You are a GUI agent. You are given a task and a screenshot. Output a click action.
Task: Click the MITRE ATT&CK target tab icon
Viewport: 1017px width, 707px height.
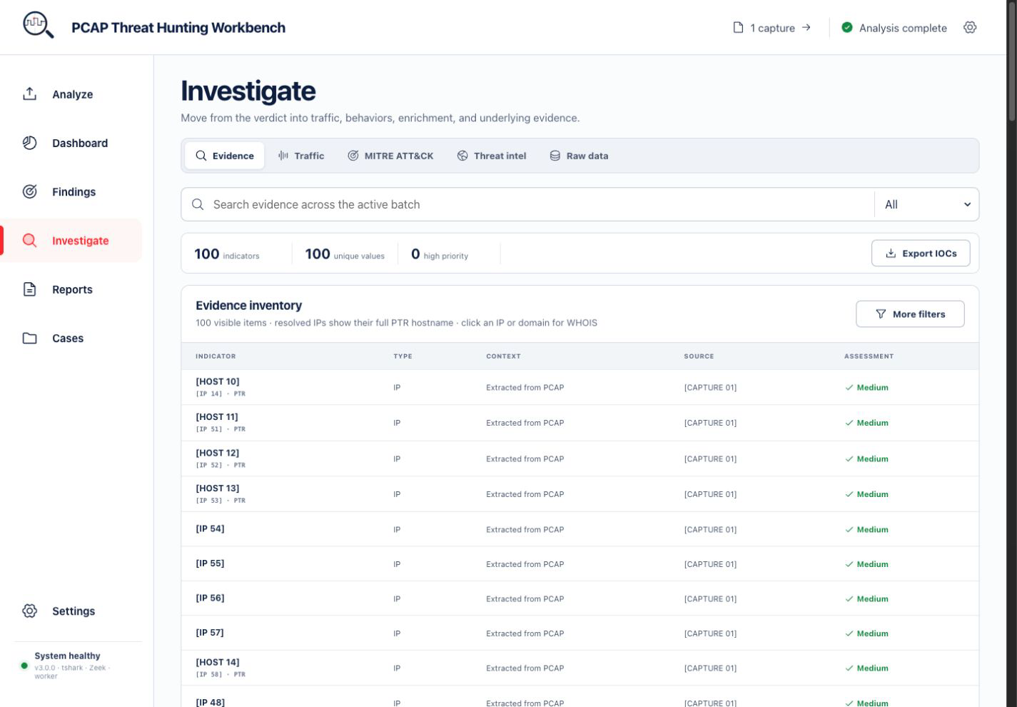(353, 156)
